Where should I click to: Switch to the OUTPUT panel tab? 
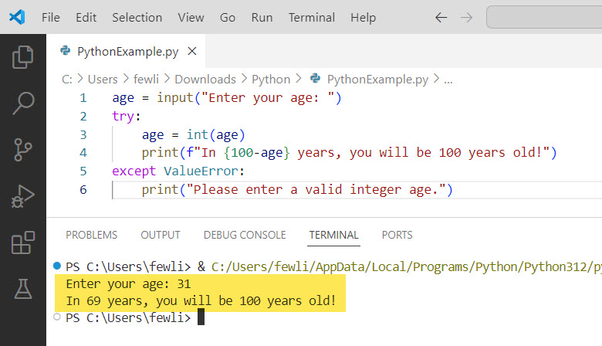pos(161,235)
